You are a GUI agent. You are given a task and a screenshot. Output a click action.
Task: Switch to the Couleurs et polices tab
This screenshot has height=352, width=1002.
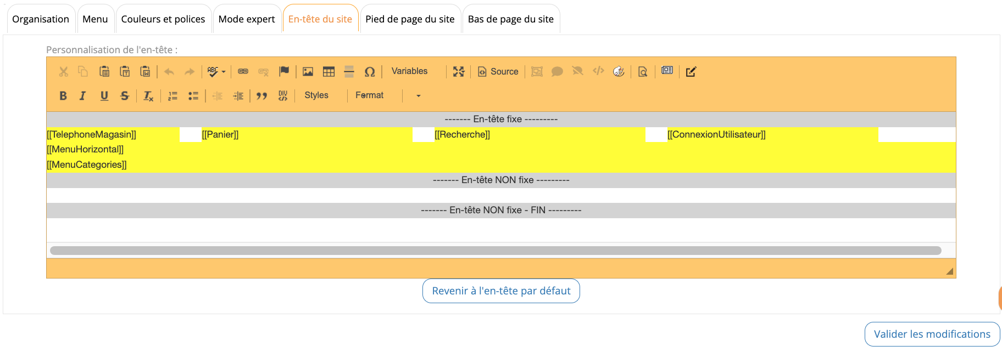[163, 19]
